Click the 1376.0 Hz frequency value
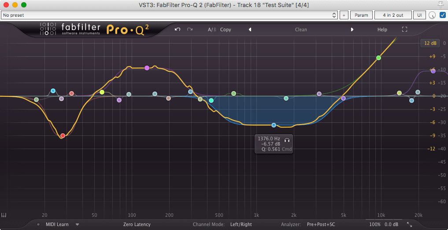 269,139
